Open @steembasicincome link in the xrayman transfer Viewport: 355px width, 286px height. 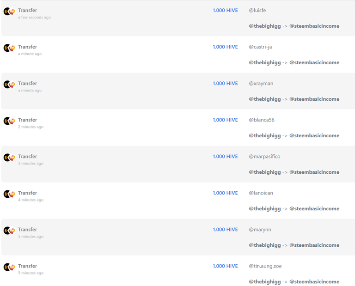(x=314, y=99)
